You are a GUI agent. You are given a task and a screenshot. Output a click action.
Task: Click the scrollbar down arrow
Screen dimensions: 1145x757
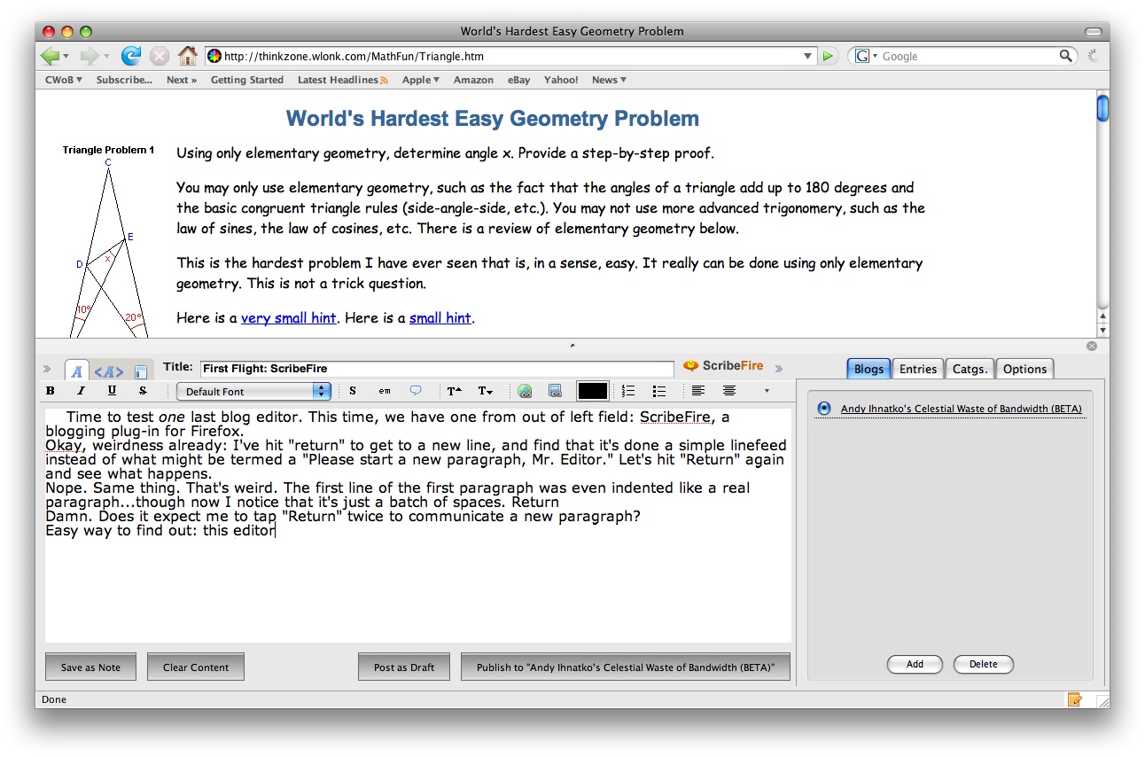point(1102,329)
